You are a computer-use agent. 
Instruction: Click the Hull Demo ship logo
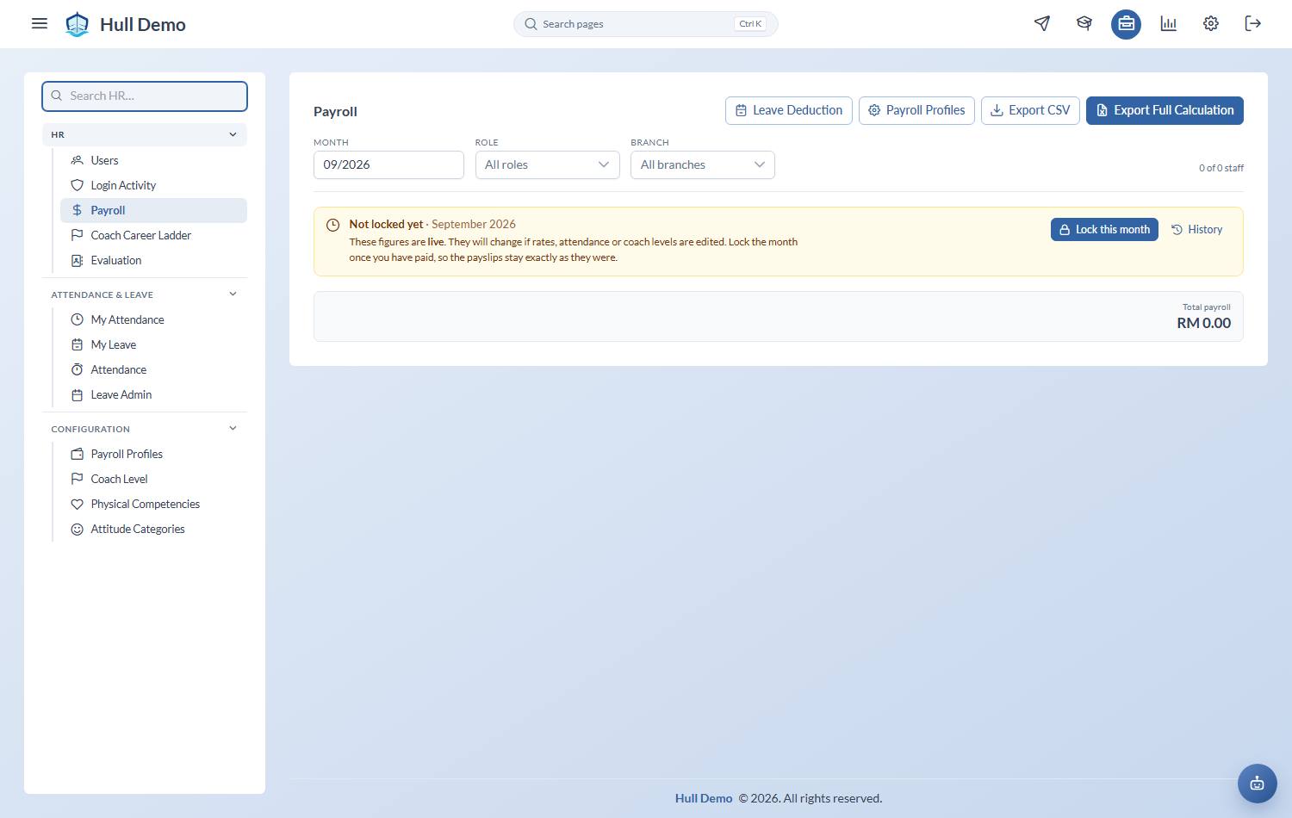coord(78,24)
